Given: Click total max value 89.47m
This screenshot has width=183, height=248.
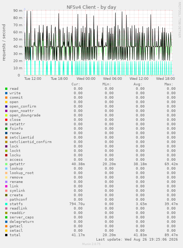Looking at the screenshot, I should [x=171, y=235].
